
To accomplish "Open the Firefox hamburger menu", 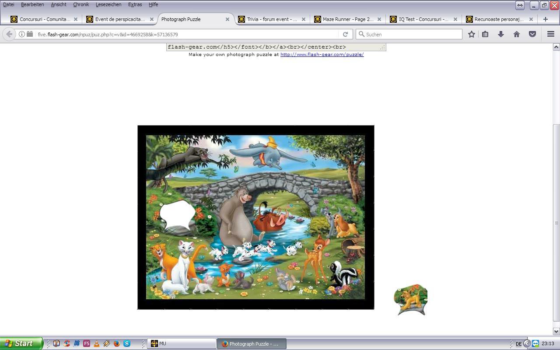I will coord(551,34).
